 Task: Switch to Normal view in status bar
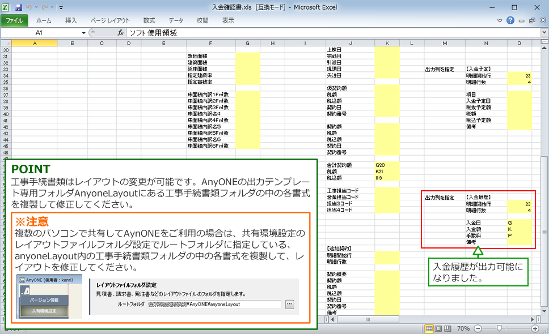click(429, 328)
